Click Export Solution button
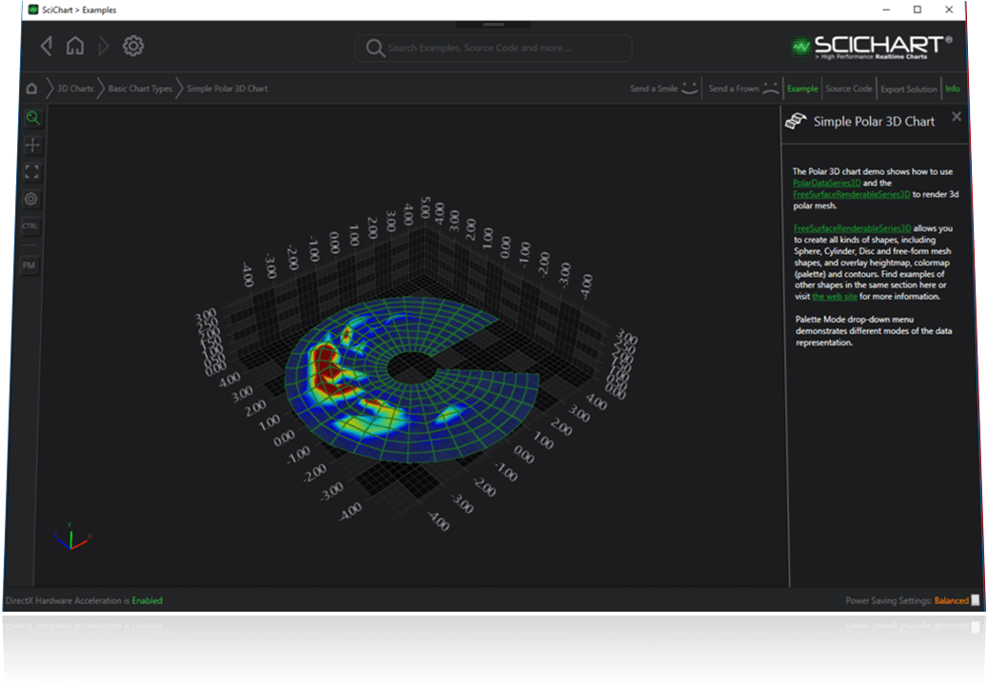 coord(908,89)
